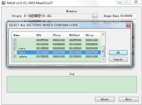Screen dimensions: 142x105
Task: Click the ReloX title bar app icon
Action: point(4,3)
